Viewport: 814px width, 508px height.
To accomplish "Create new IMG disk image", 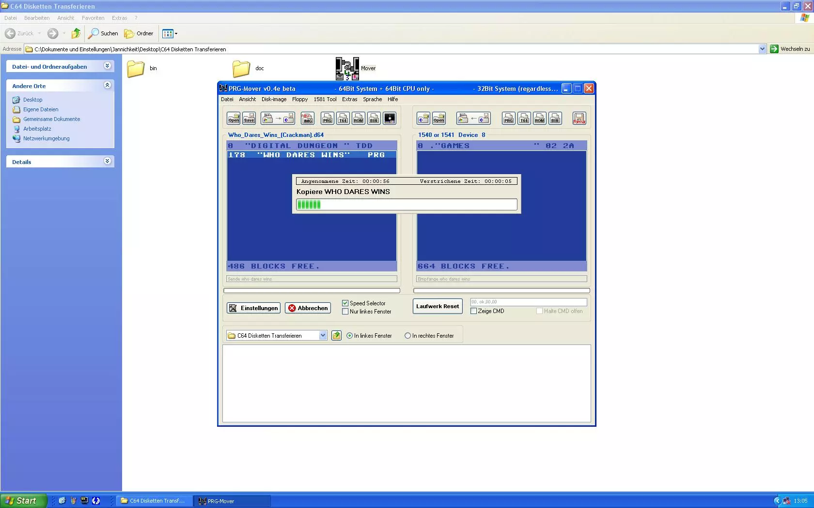I will point(308,119).
